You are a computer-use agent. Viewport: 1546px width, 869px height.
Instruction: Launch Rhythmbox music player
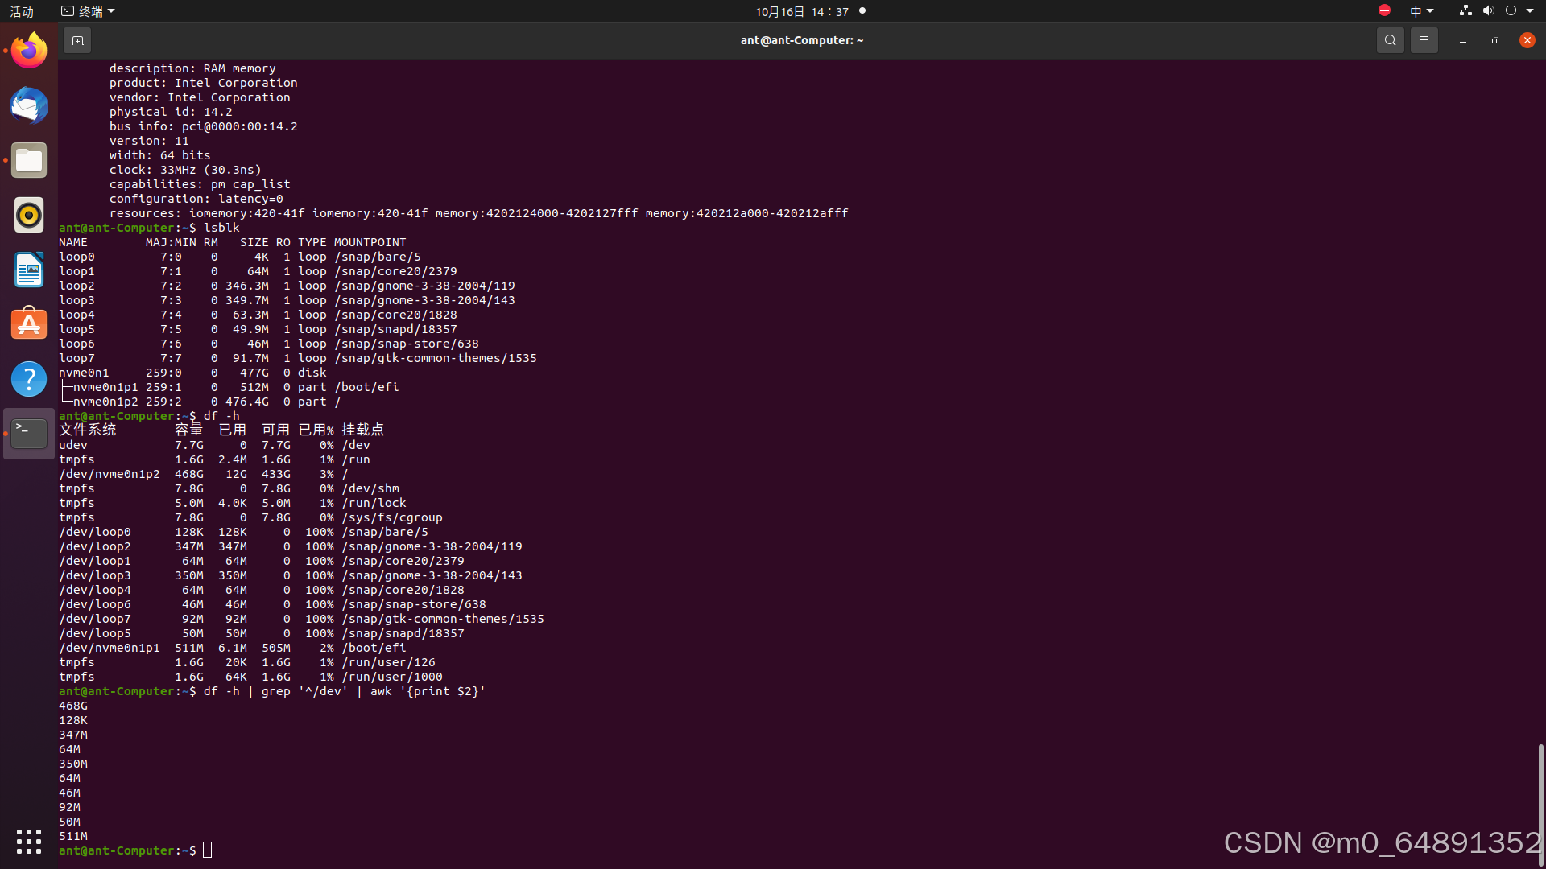point(29,216)
